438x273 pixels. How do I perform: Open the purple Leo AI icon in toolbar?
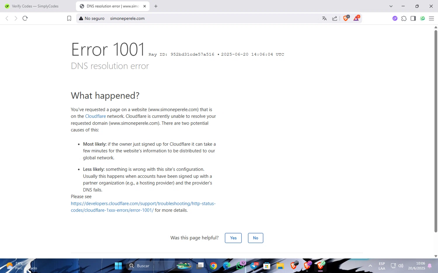[x=395, y=18]
